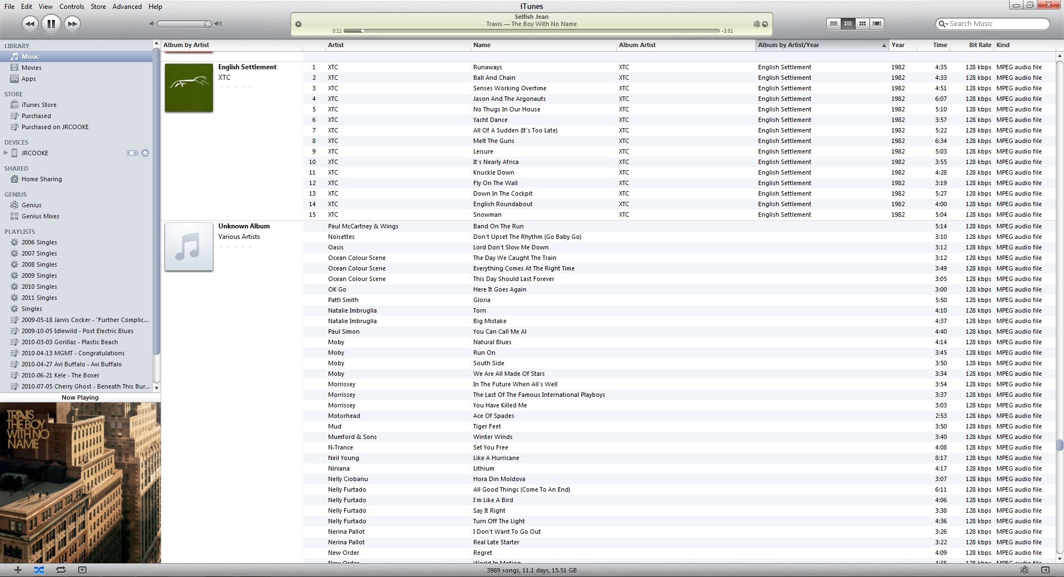Sort by the Time column header
This screenshot has width=1064, height=577.
coord(933,45)
